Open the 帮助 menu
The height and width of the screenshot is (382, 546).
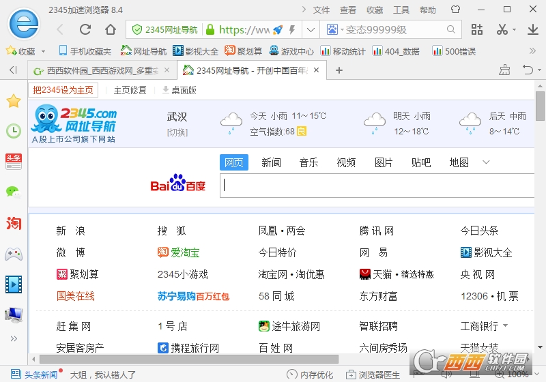(428, 10)
